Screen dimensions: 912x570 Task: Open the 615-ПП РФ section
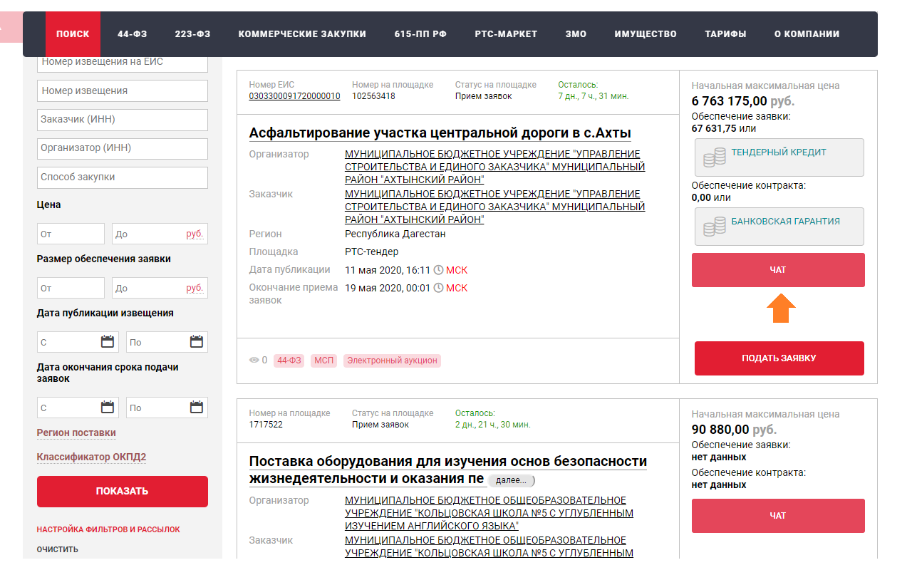point(420,33)
